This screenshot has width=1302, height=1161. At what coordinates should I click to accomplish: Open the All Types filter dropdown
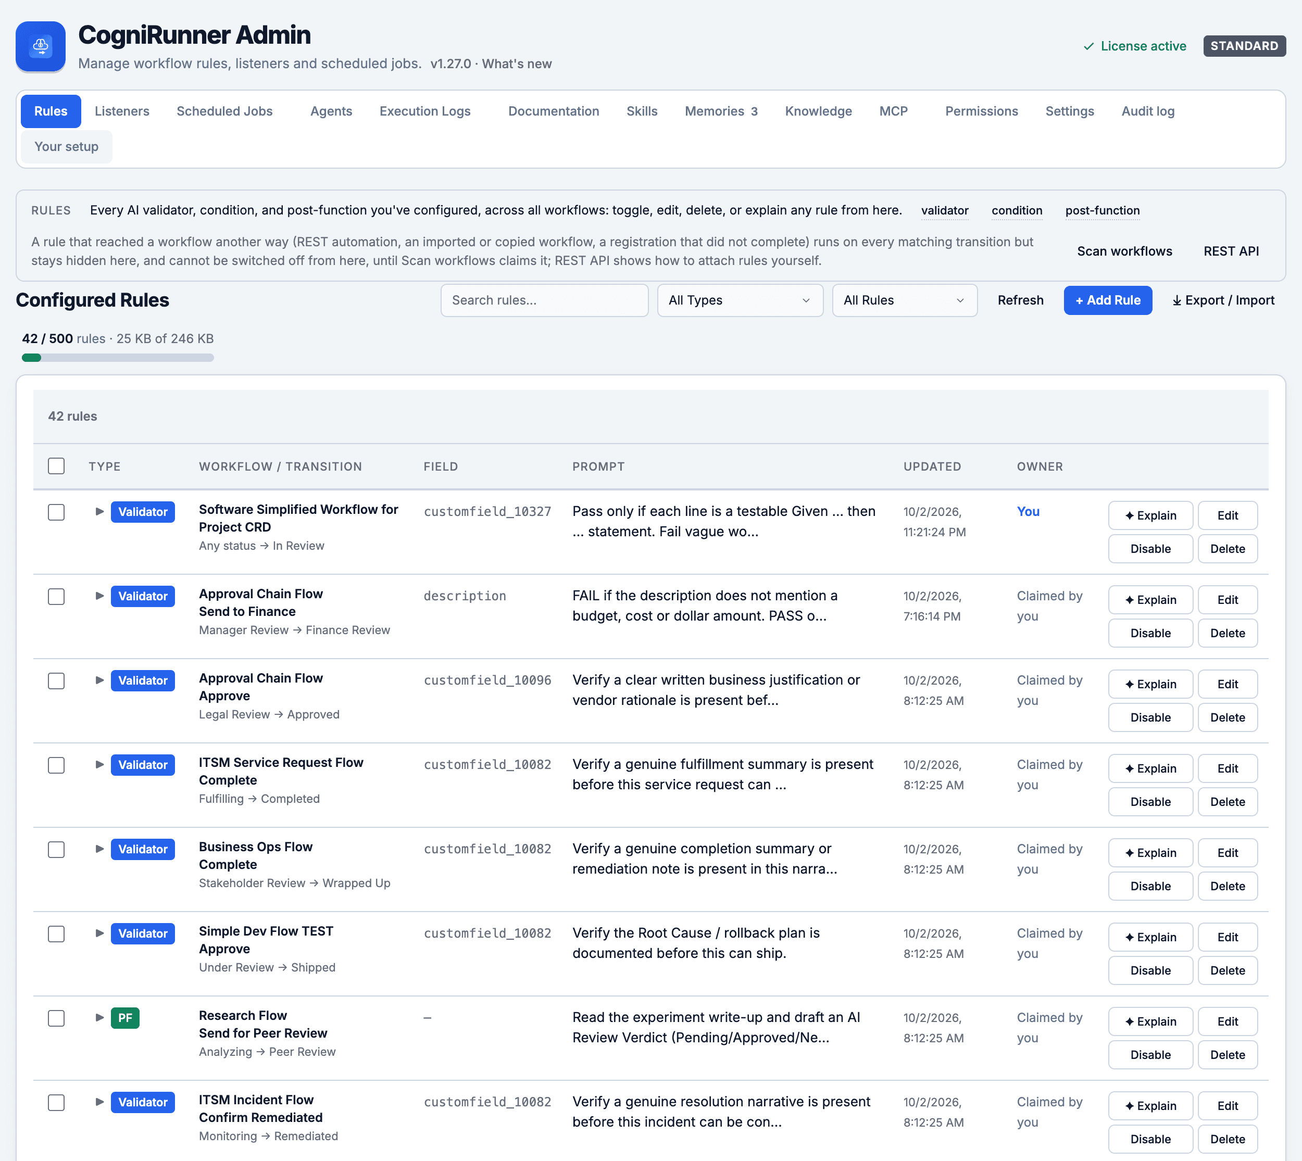(740, 300)
